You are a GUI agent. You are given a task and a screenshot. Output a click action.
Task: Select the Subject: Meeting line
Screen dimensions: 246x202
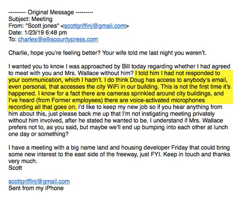click(x=31, y=19)
